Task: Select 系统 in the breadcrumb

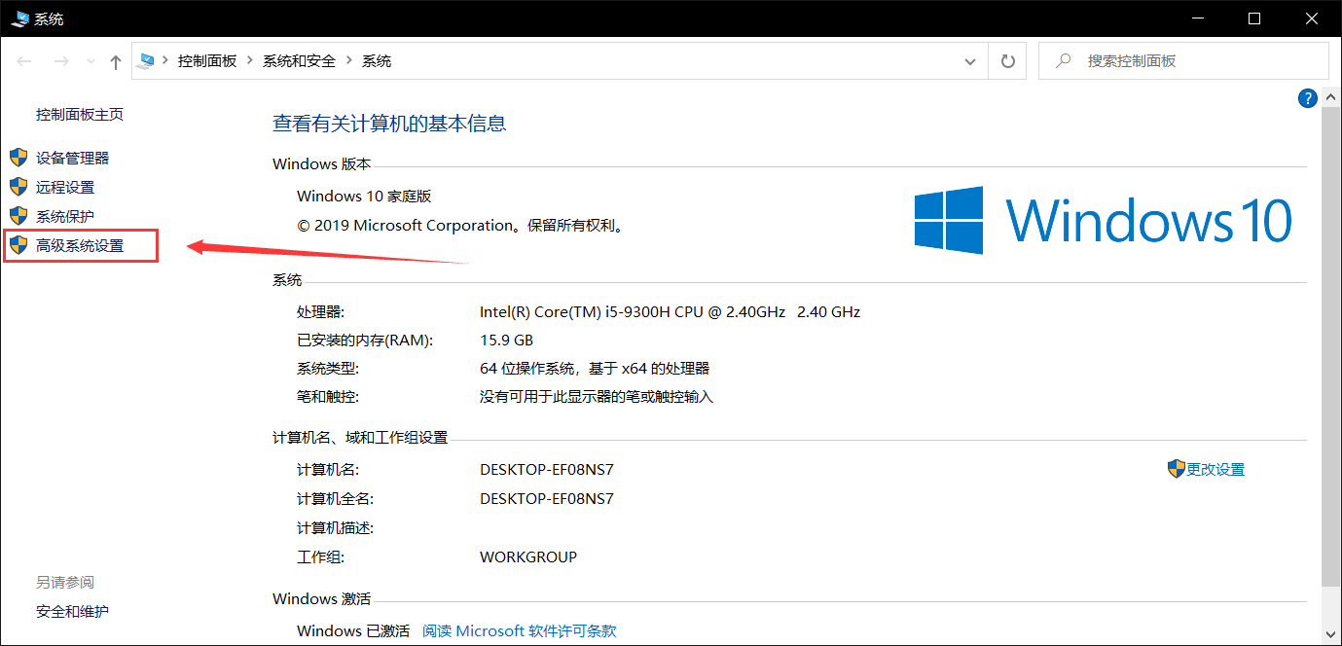Action: coord(377,60)
